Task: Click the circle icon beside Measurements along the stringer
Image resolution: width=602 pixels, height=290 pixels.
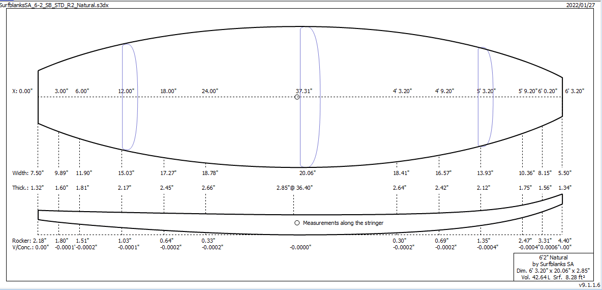Action: (x=297, y=223)
